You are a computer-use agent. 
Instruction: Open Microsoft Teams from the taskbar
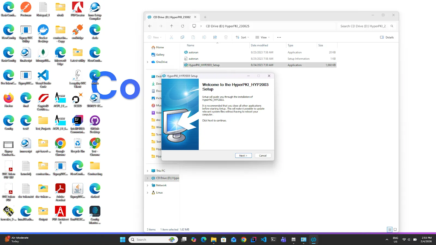(283, 240)
